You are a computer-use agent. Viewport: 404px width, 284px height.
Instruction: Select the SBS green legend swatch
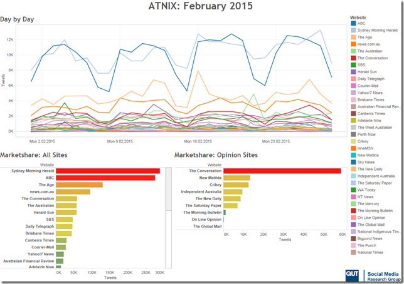click(353, 65)
